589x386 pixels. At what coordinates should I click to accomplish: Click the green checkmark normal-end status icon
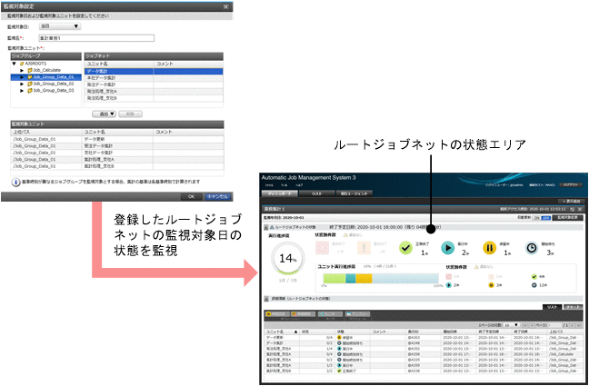point(405,248)
